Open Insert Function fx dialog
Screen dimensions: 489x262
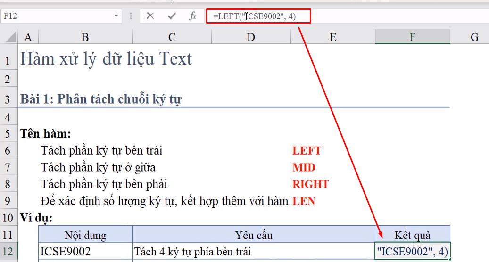point(193,16)
